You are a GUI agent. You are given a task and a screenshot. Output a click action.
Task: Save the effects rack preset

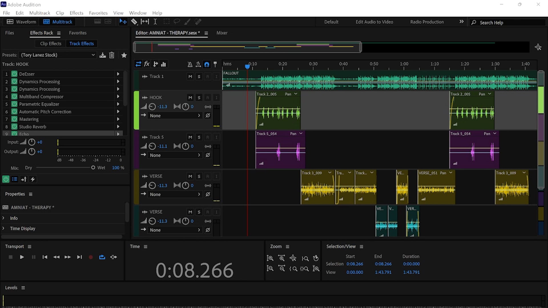tap(102, 55)
